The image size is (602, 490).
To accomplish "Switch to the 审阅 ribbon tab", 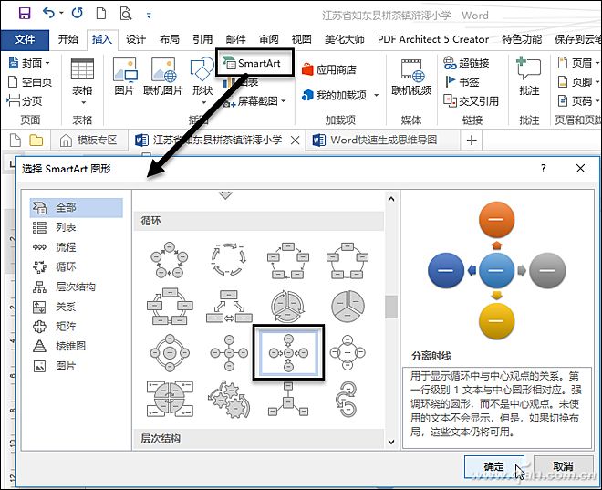I will (268, 39).
